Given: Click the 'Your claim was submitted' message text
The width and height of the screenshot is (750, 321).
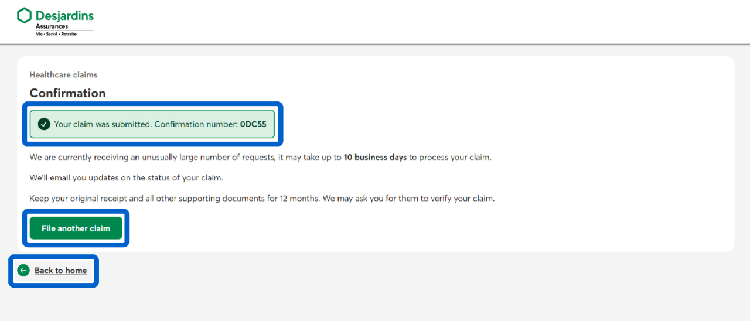Looking at the screenshot, I should pos(103,124).
